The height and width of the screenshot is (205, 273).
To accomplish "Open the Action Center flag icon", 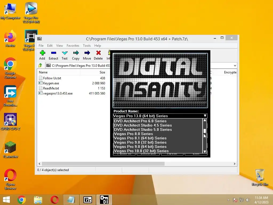I will click(235, 200).
